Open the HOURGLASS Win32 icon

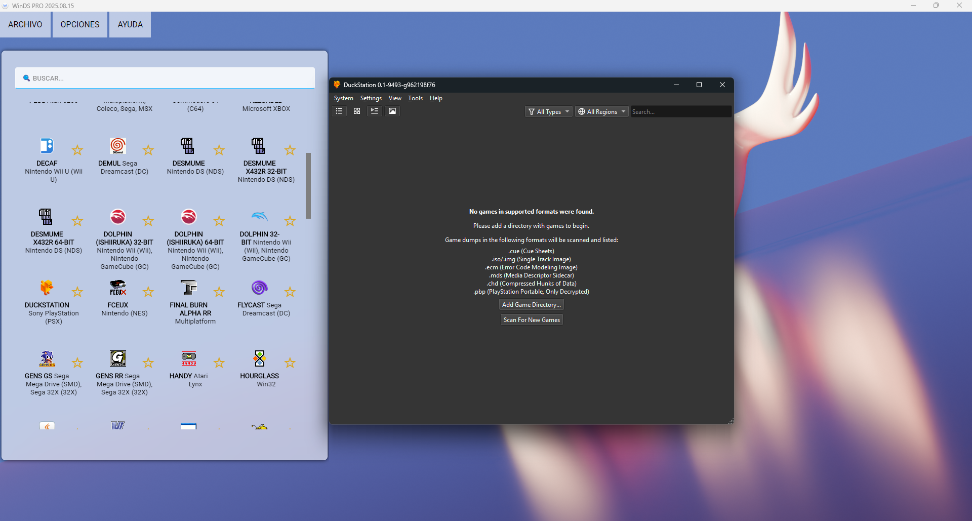click(x=259, y=358)
